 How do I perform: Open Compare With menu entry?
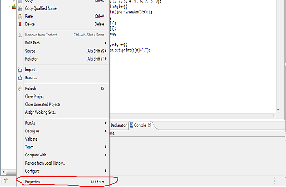click(63, 155)
